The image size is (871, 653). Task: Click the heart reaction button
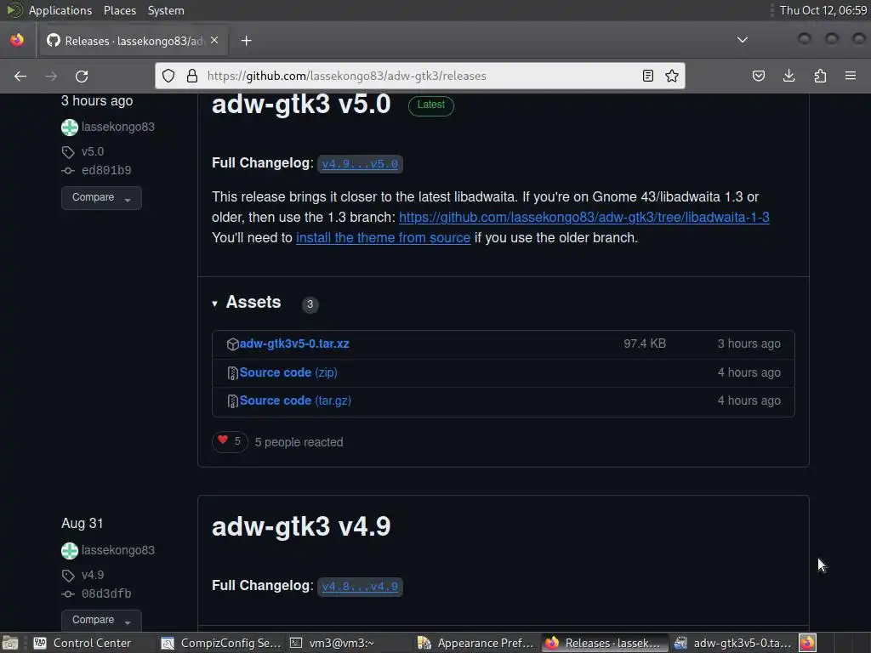(x=230, y=441)
